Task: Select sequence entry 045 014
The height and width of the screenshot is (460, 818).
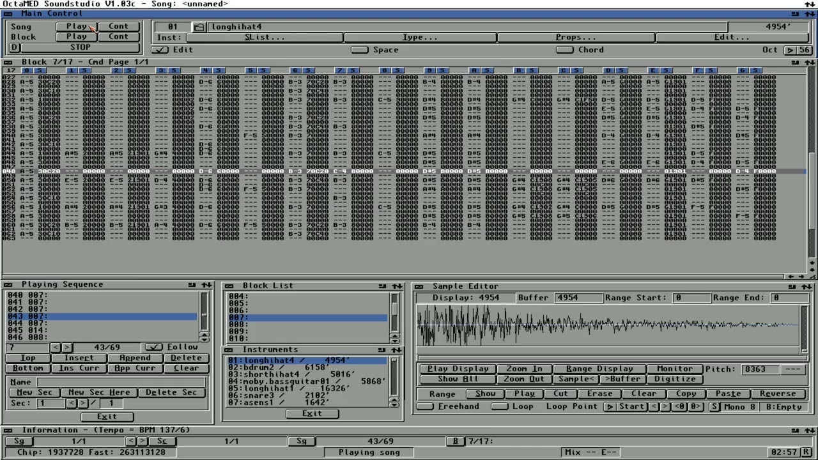Action: click(x=102, y=330)
